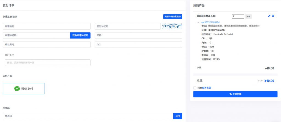Focus the 图形验证码 captcha input field
Image resolution: width=281 pixels, height=122 pixels.
point(128,26)
